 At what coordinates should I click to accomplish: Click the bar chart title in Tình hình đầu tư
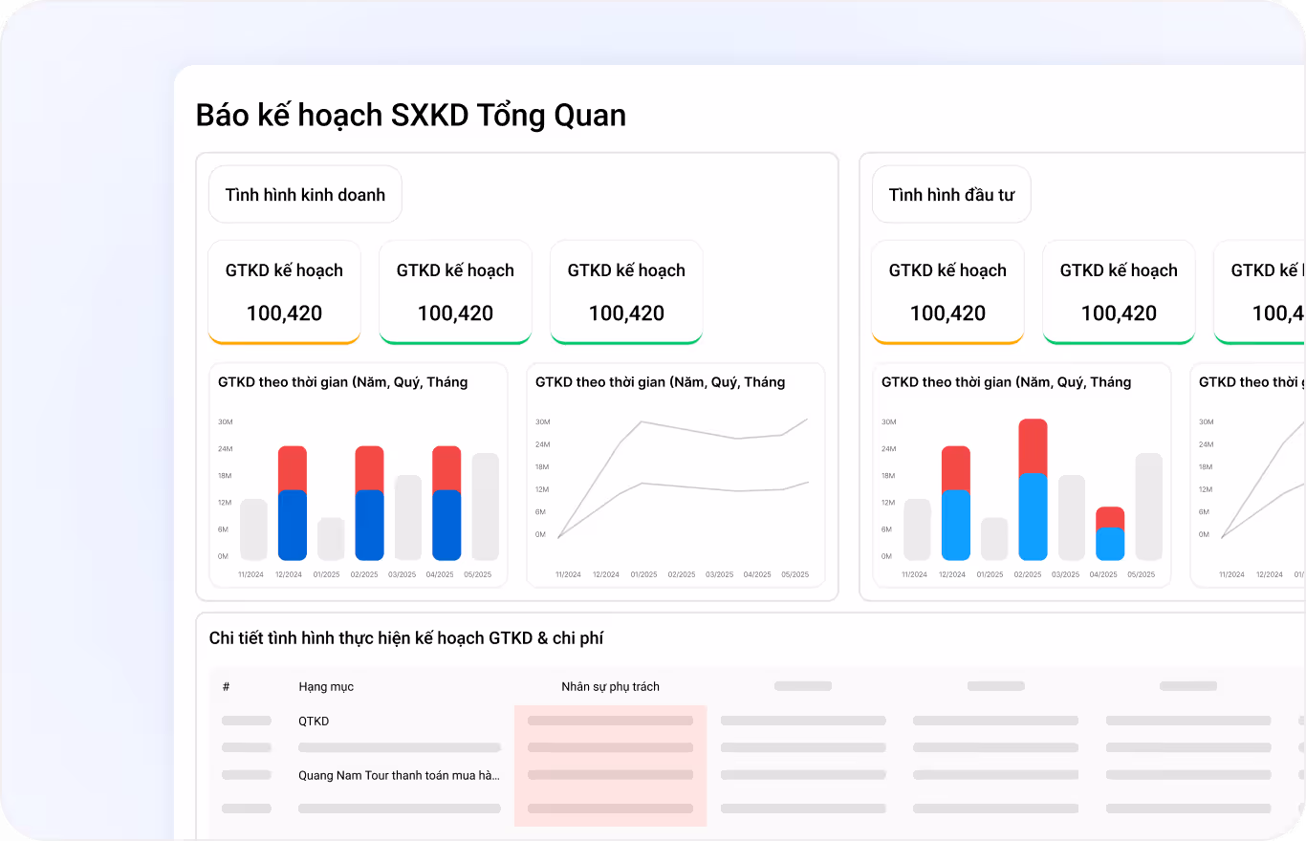click(x=1007, y=382)
